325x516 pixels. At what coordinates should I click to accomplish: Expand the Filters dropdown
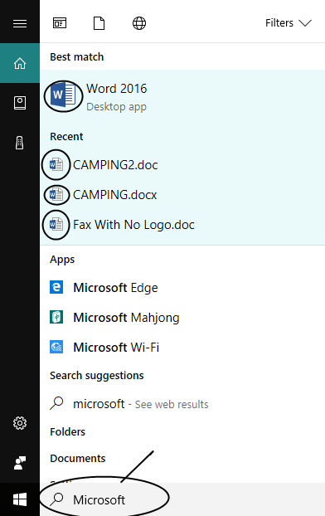pyautogui.click(x=289, y=23)
